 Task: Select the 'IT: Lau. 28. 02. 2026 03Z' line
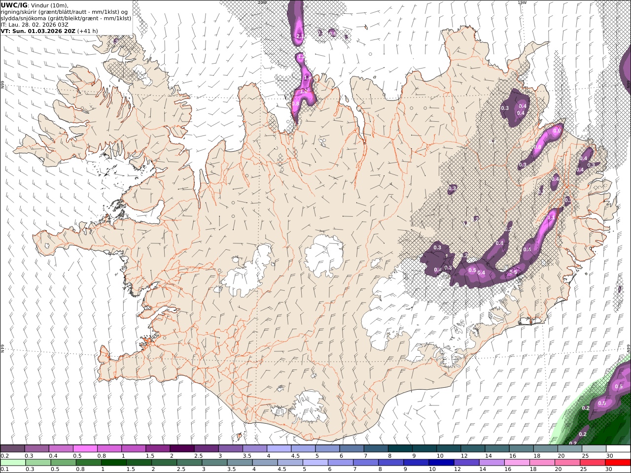pos(35,25)
